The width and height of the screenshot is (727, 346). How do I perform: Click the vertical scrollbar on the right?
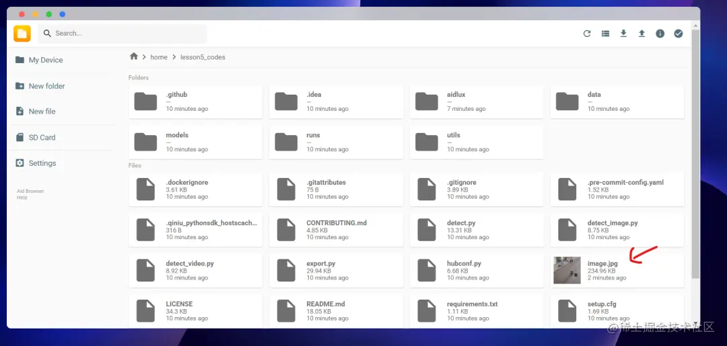(695, 153)
